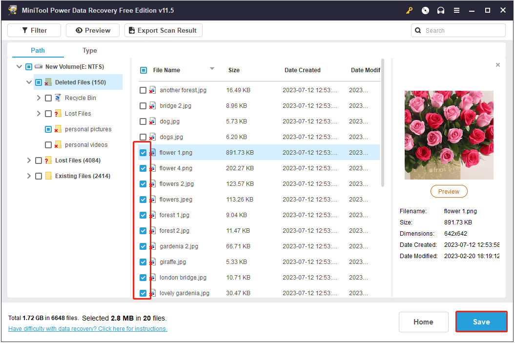Open the data recovery instructions link

click(x=88, y=329)
